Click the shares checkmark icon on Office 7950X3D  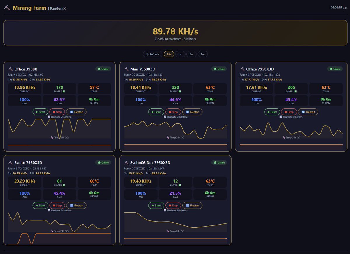point(296,92)
